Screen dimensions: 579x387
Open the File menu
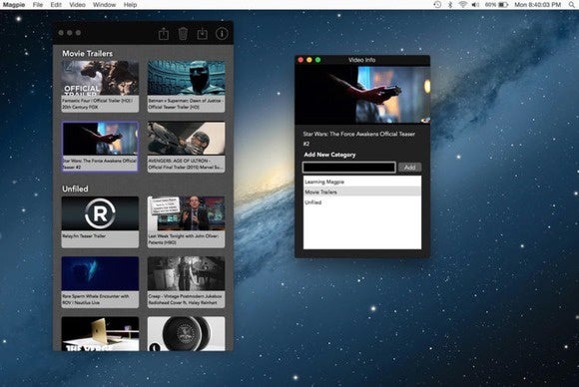(x=38, y=5)
